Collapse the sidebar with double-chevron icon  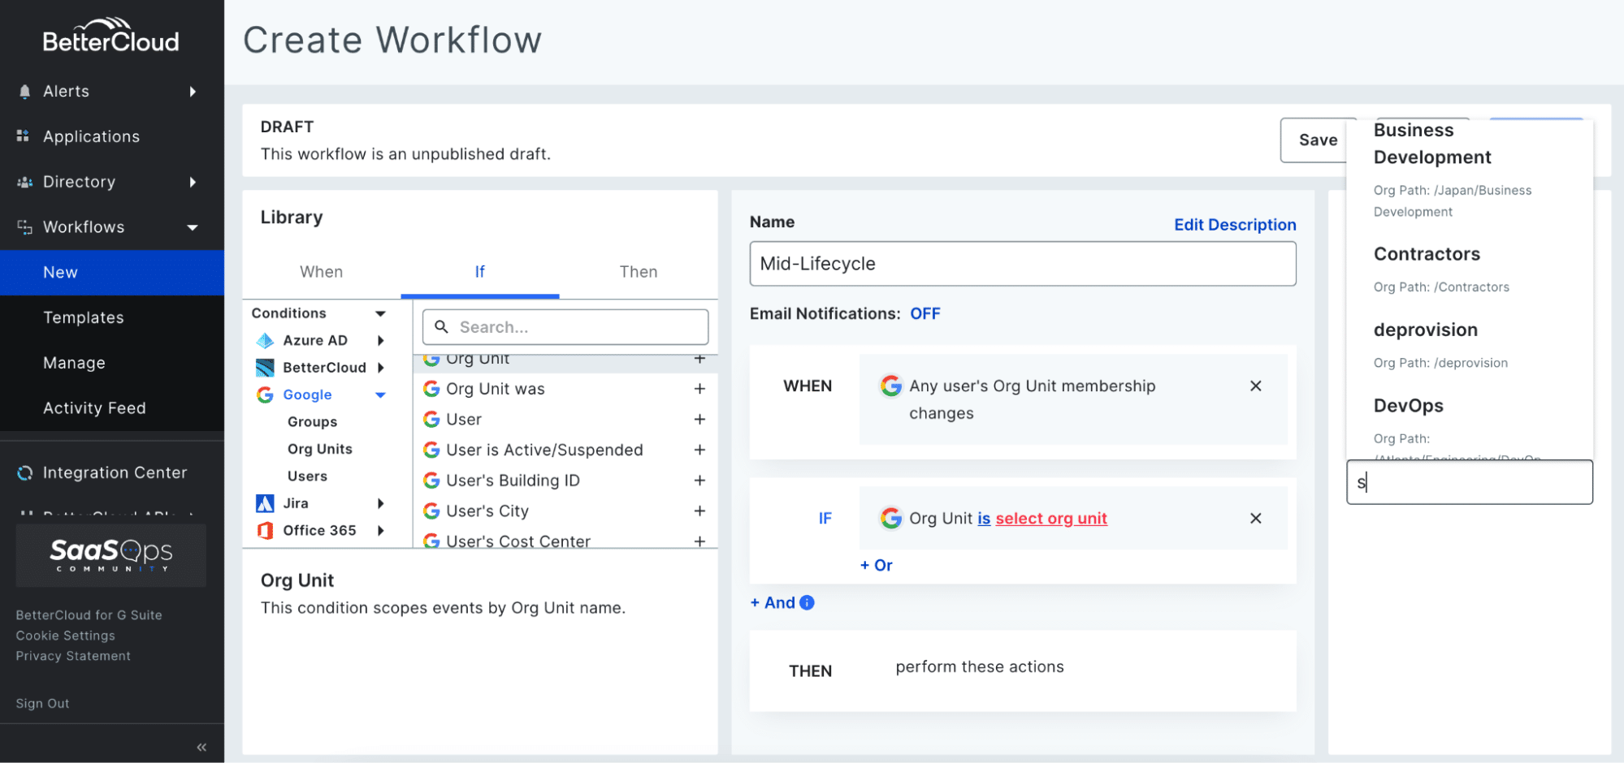[201, 747]
